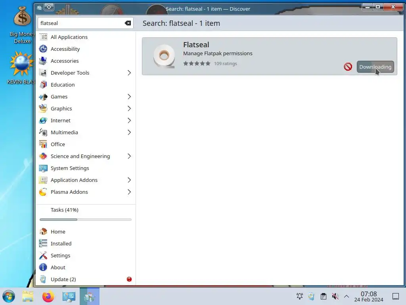Expand Science and Engineering chevron
406x305 pixels.
(x=129, y=156)
